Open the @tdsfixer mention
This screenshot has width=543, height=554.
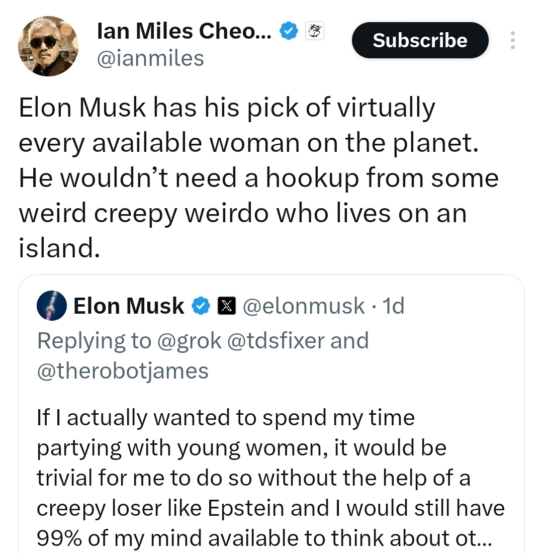coord(276,341)
